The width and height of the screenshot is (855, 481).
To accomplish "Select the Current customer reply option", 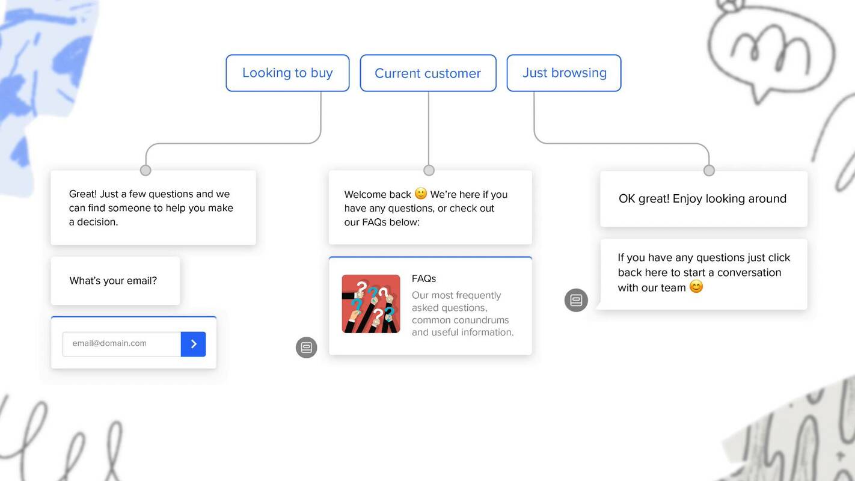I will coord(427,73).
